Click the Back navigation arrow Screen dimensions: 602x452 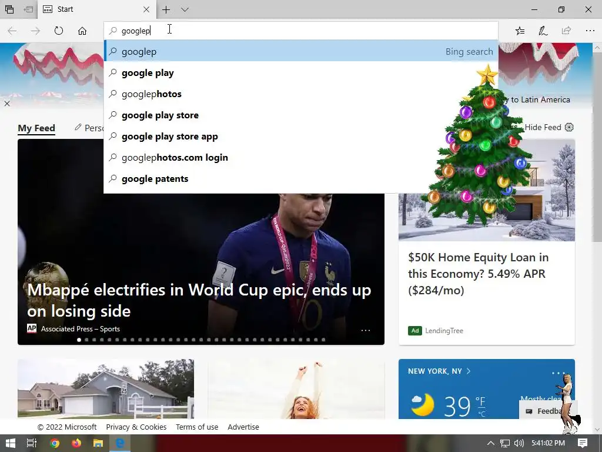pos(12,31)
